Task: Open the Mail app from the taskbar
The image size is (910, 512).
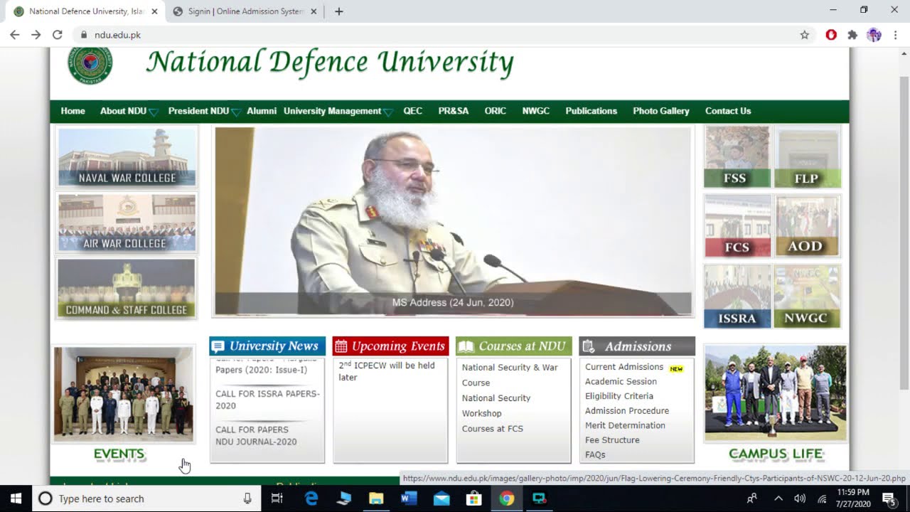Action: pyautogui.click(x=441, y=498)
